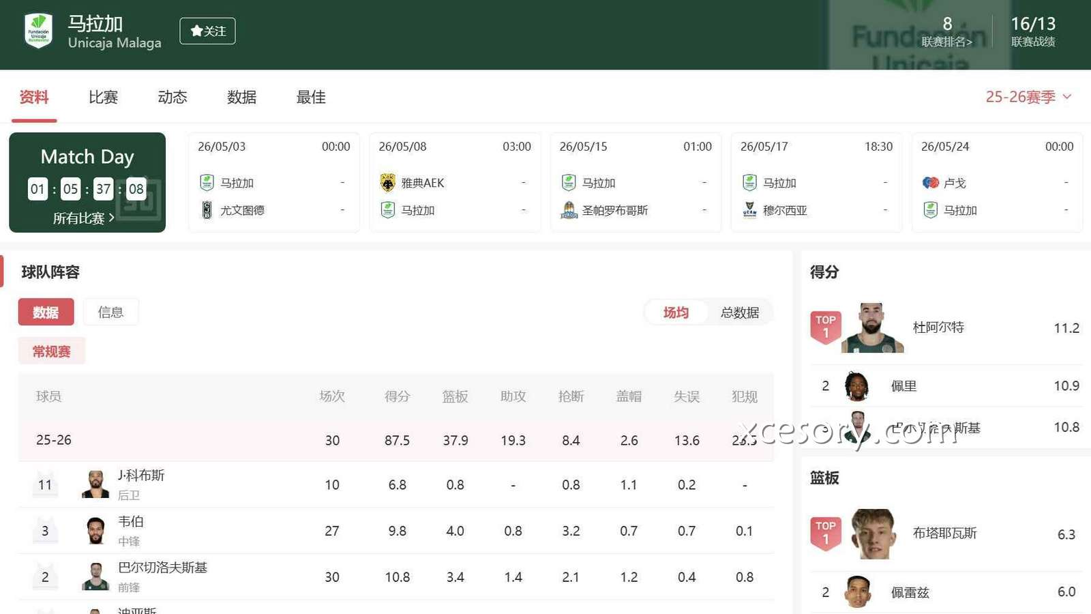1091x614 pixels.
Task: Click TOP 1 badge in 得分 section
Action: 826,327
